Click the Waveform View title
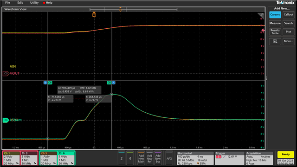 point(15,9)
